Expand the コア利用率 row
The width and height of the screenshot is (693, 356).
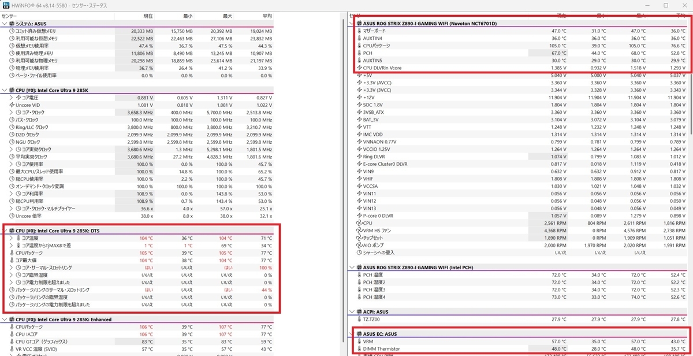click(x=12, y=194)
